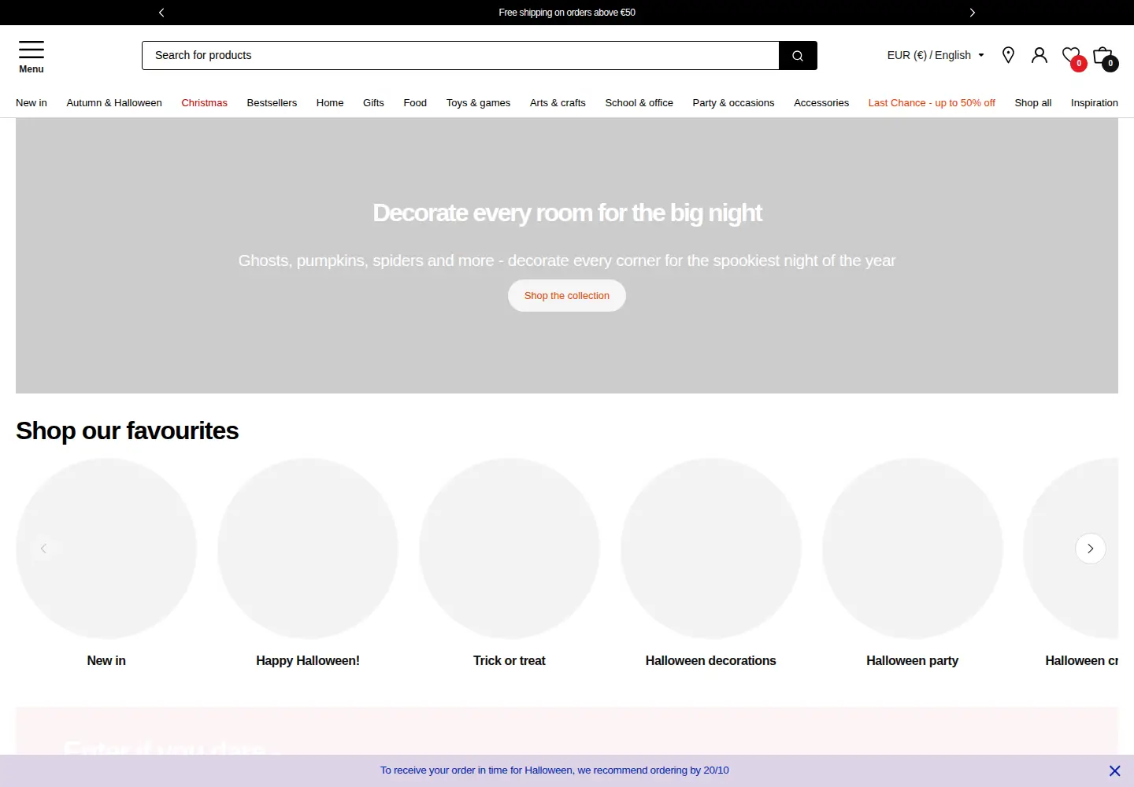Screen dimensions: 1134x787
Task: Browse the Accessories category
Action: click(x=821, y=103)
